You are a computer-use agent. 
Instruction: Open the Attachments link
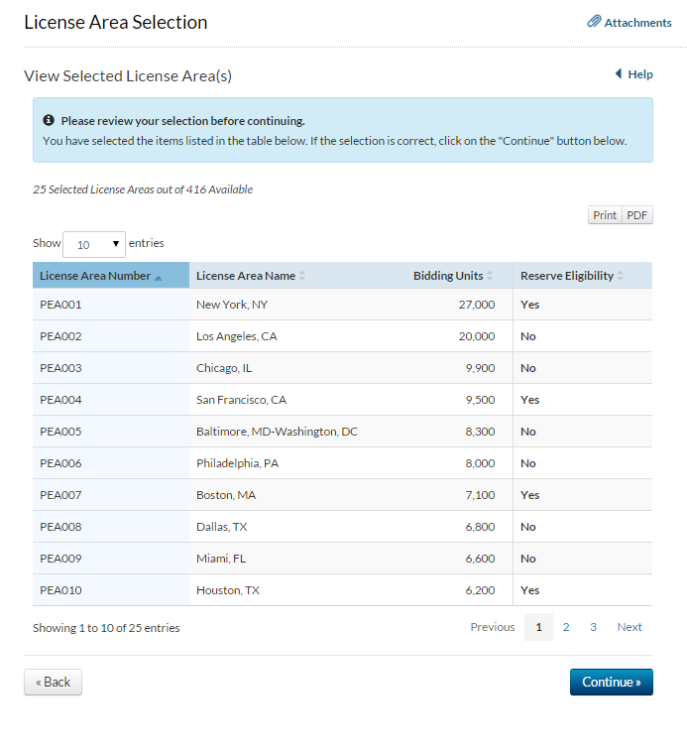click(637, 23)
